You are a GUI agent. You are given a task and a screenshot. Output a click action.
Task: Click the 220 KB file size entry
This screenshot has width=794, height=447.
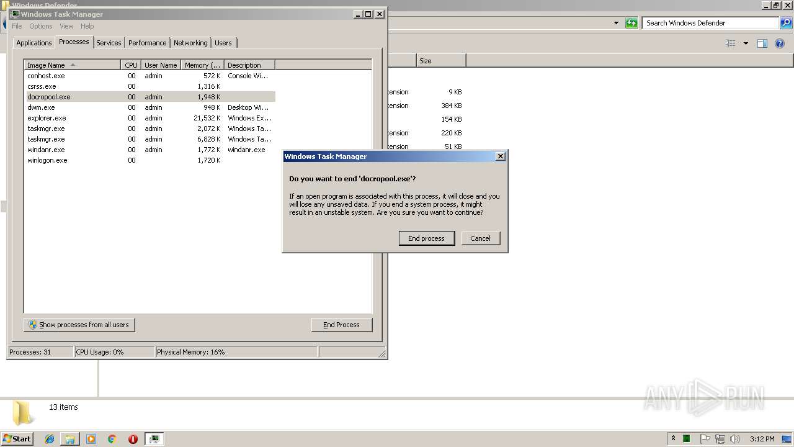pos(452,133)
